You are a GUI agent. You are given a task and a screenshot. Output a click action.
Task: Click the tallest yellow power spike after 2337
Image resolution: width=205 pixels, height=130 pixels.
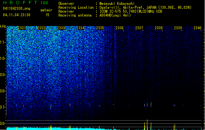click(147, 125)
